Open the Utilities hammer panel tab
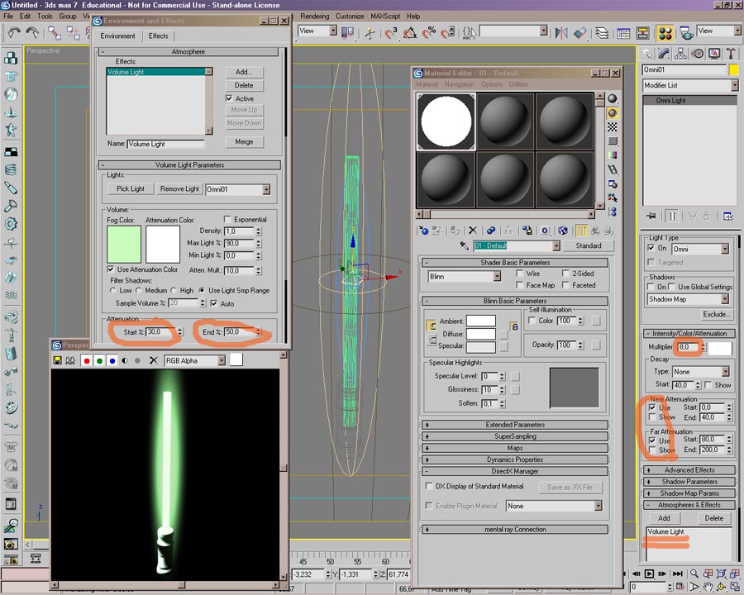The height and width of the screenshot is (595, 744). pos(731,54)
